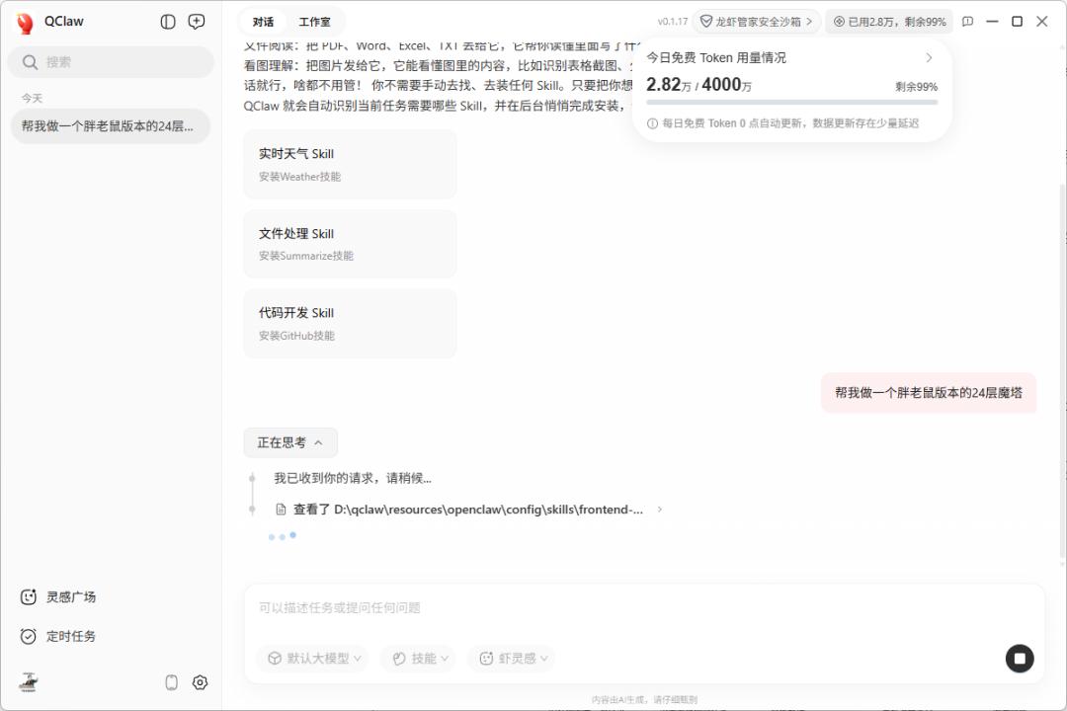The image size is (1067, 711).
Task: Switch to the 工作室 tab
Action: click(x=314, y=22)
